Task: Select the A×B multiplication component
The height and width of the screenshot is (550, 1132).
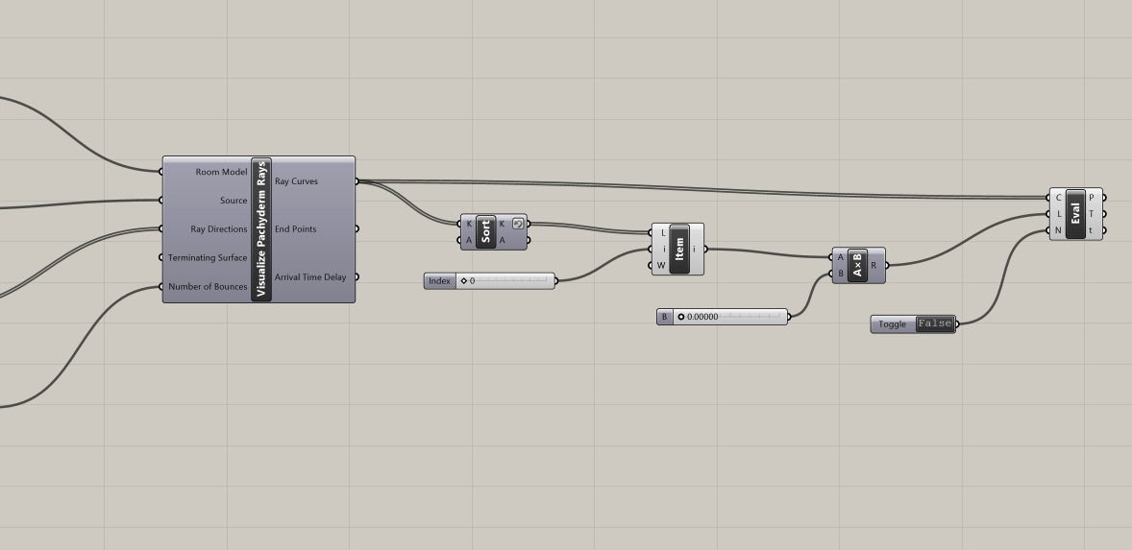Action: 858,265
